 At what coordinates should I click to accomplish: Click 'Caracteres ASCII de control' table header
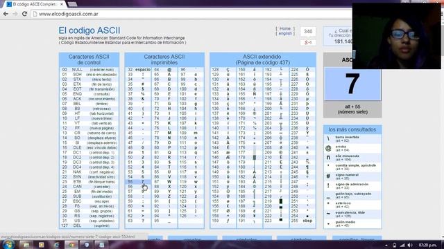89,59
